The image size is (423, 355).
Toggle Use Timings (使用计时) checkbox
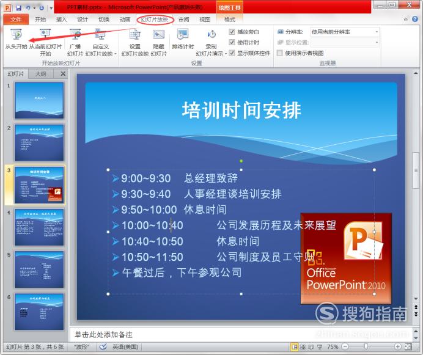[x=232, y=42]
